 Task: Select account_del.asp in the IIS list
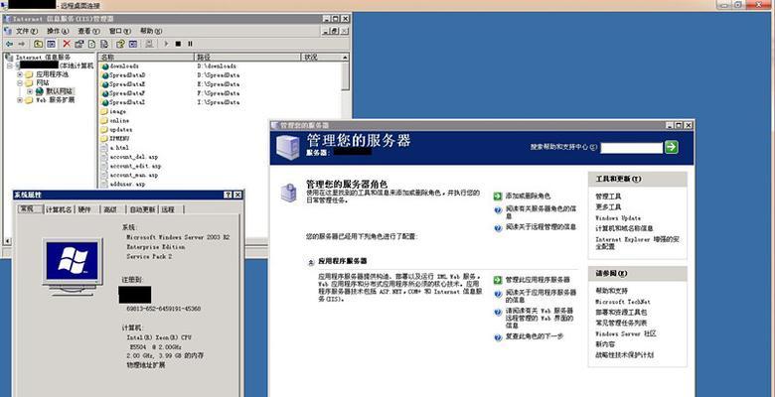click(134, 157)
